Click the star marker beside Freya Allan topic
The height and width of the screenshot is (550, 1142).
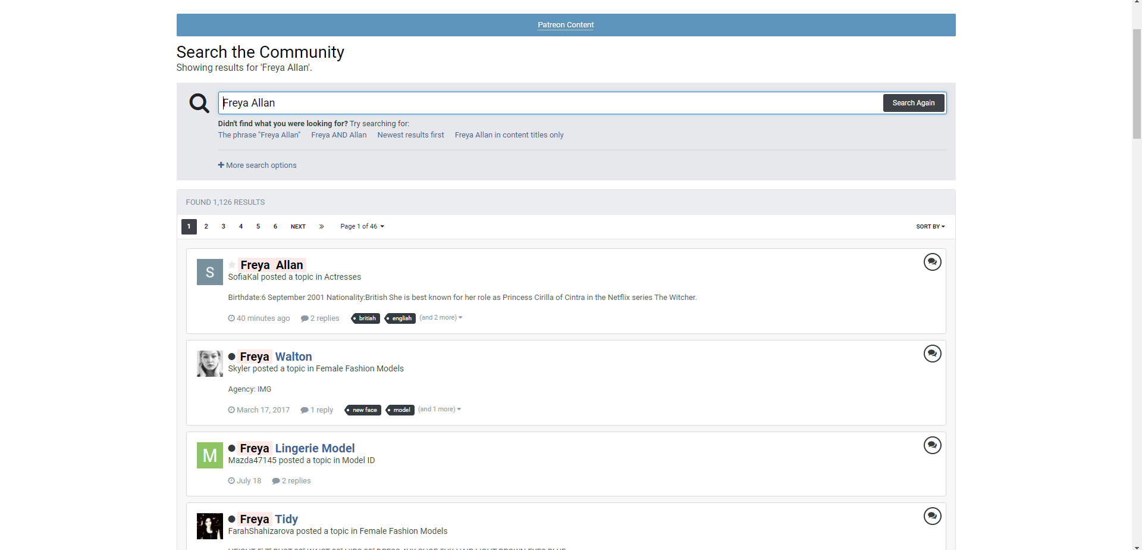click(232, 265)
